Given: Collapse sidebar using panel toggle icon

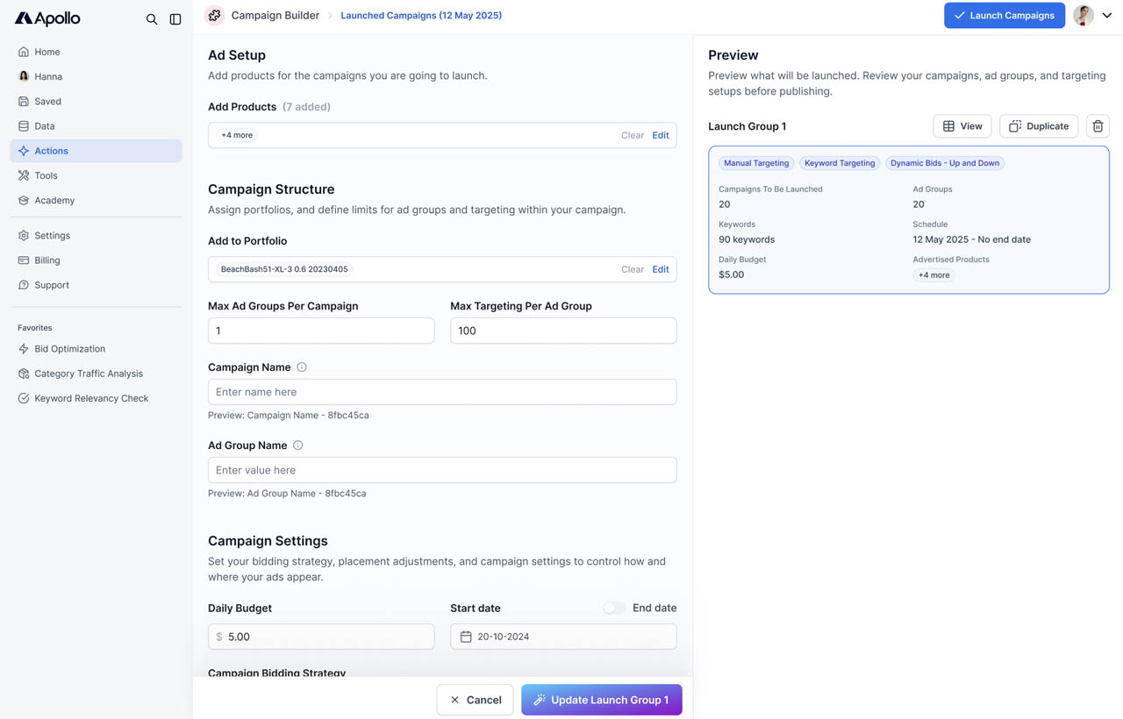Looking at the screenshot, I should pos(175,19).
